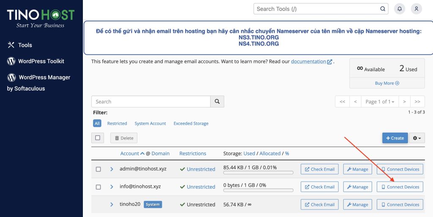433x217 pixels.
Task: Expand the tinoho20 system row
Action: point(112,204)
